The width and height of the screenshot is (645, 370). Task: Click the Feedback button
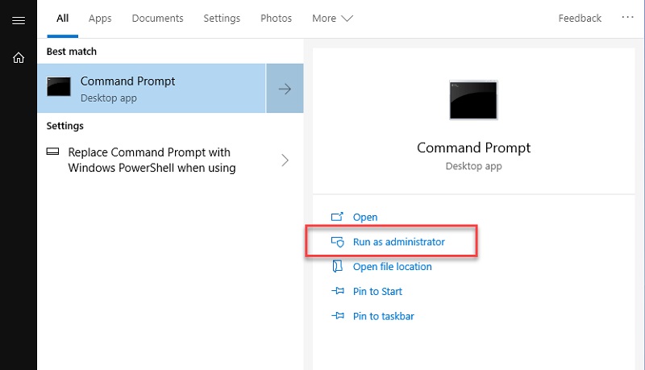click(580, 19)
